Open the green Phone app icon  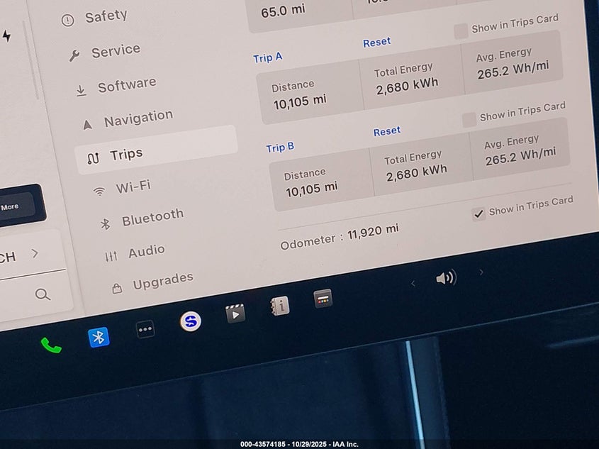tap(50, 345)
